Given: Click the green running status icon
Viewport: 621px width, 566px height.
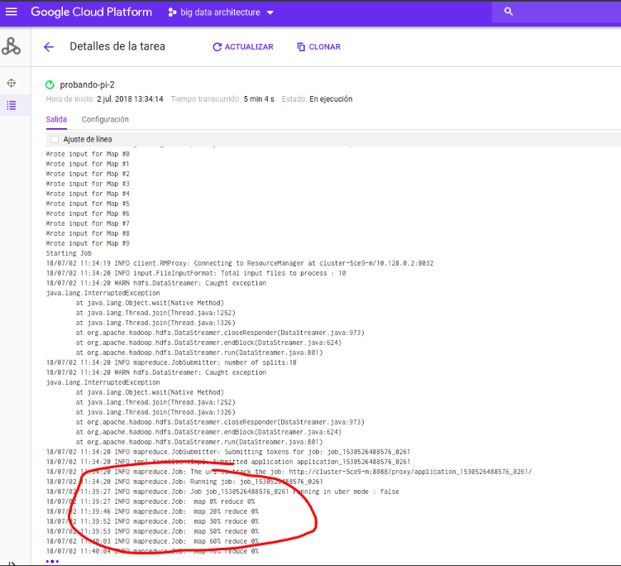Looking at the screenshot, I should [50, 85].
